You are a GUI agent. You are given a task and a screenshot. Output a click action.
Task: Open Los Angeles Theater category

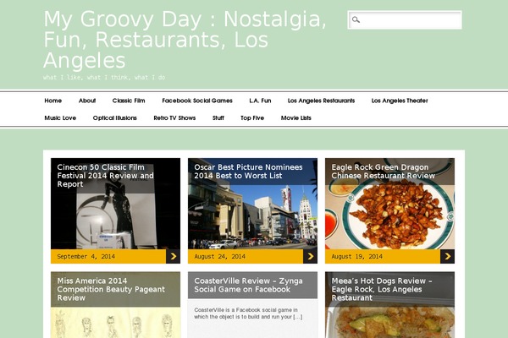[400, 101]
